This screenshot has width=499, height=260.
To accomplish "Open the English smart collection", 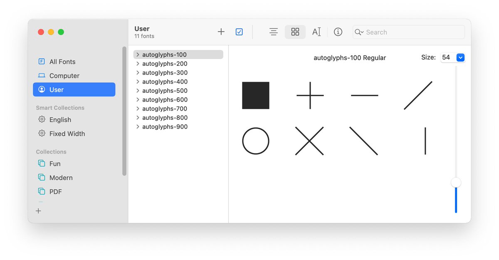I will [x=74, y=120].
